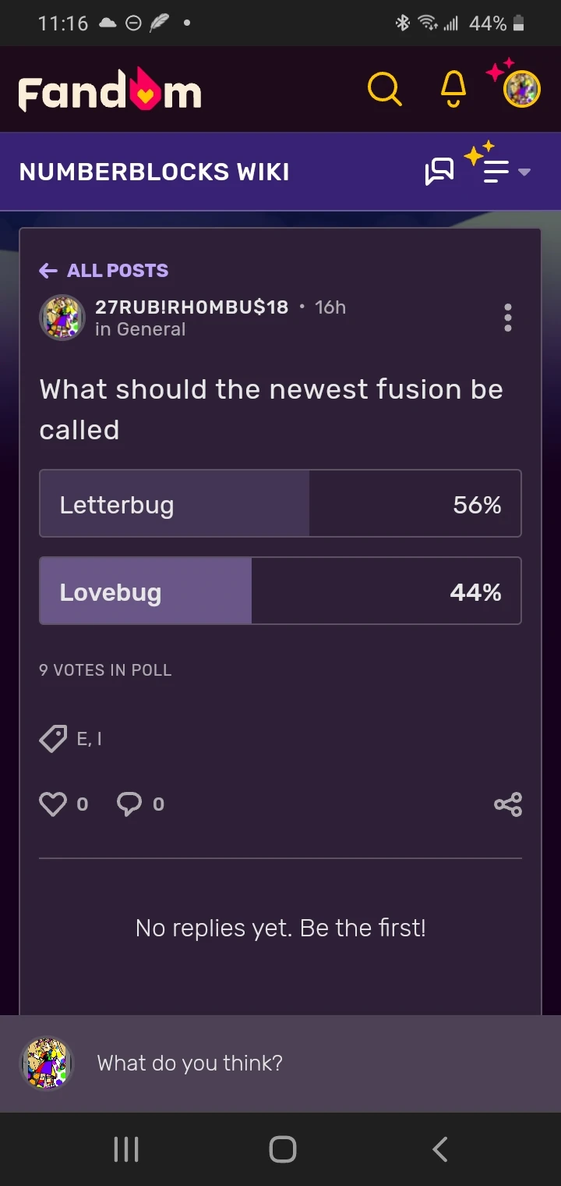The image size is (561, 1186).
Task: Open the Discussions chat icon
Action: coord(439,171)
